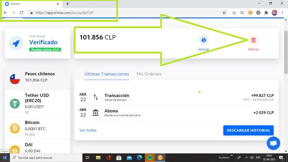This screenshot has width=288, height=162.
Task: Click the 101.856 CLP balance heading
Action: pyautogui.click(x=98, y=37)
